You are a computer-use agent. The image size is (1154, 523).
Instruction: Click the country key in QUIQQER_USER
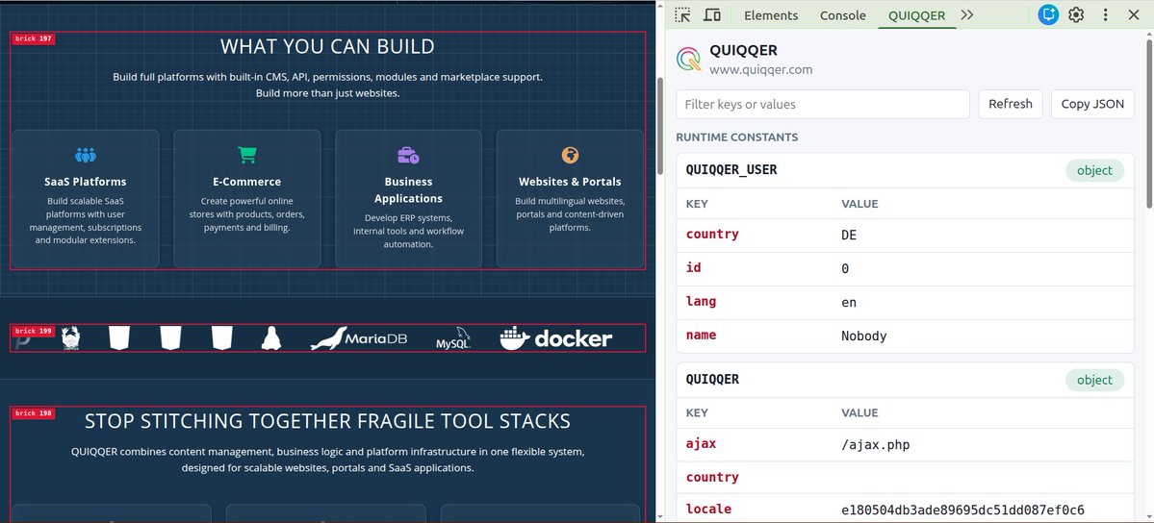click(711, 235)
